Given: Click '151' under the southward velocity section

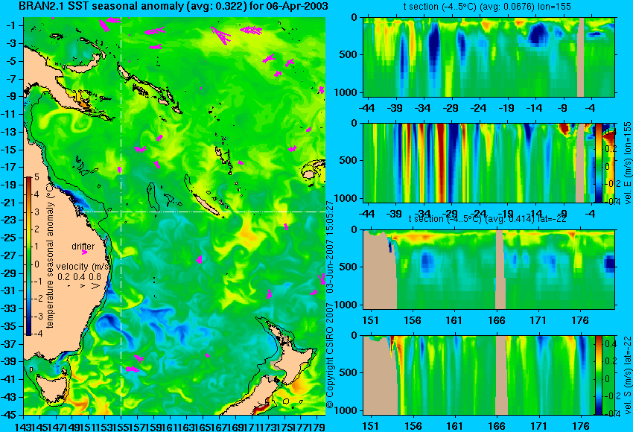Looking at the screenshot, I should tap(370, 426).
